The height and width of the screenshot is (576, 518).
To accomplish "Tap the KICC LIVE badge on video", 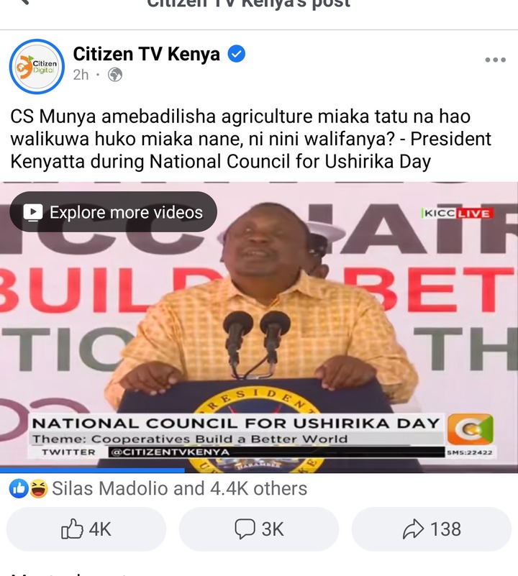I will tap(458, 214).
